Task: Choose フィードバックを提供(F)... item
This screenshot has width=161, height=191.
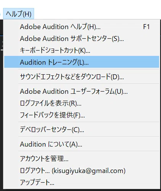Action: click(81, 115)
